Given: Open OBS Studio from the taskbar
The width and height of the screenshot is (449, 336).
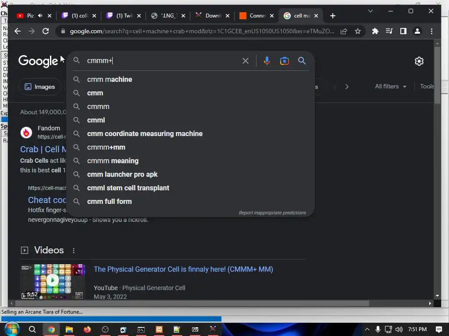Looking at the screenshot, I should coord(105,329).
